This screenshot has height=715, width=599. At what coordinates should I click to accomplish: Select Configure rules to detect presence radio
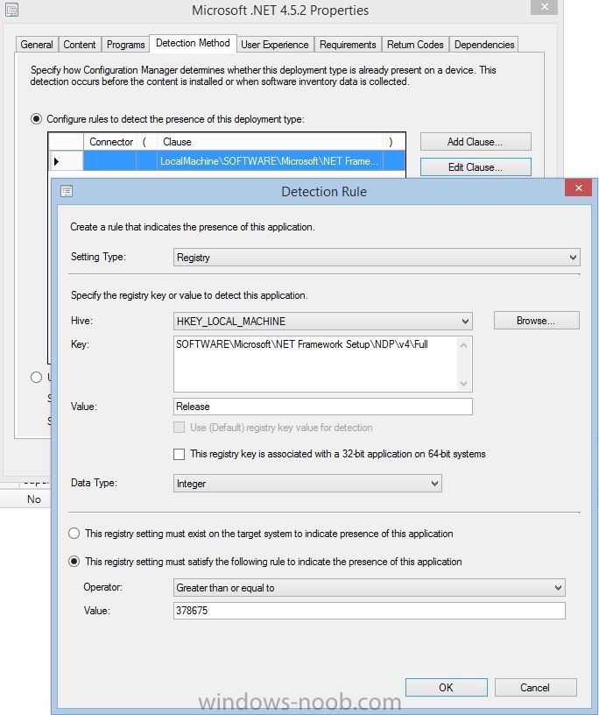(36, 119)
